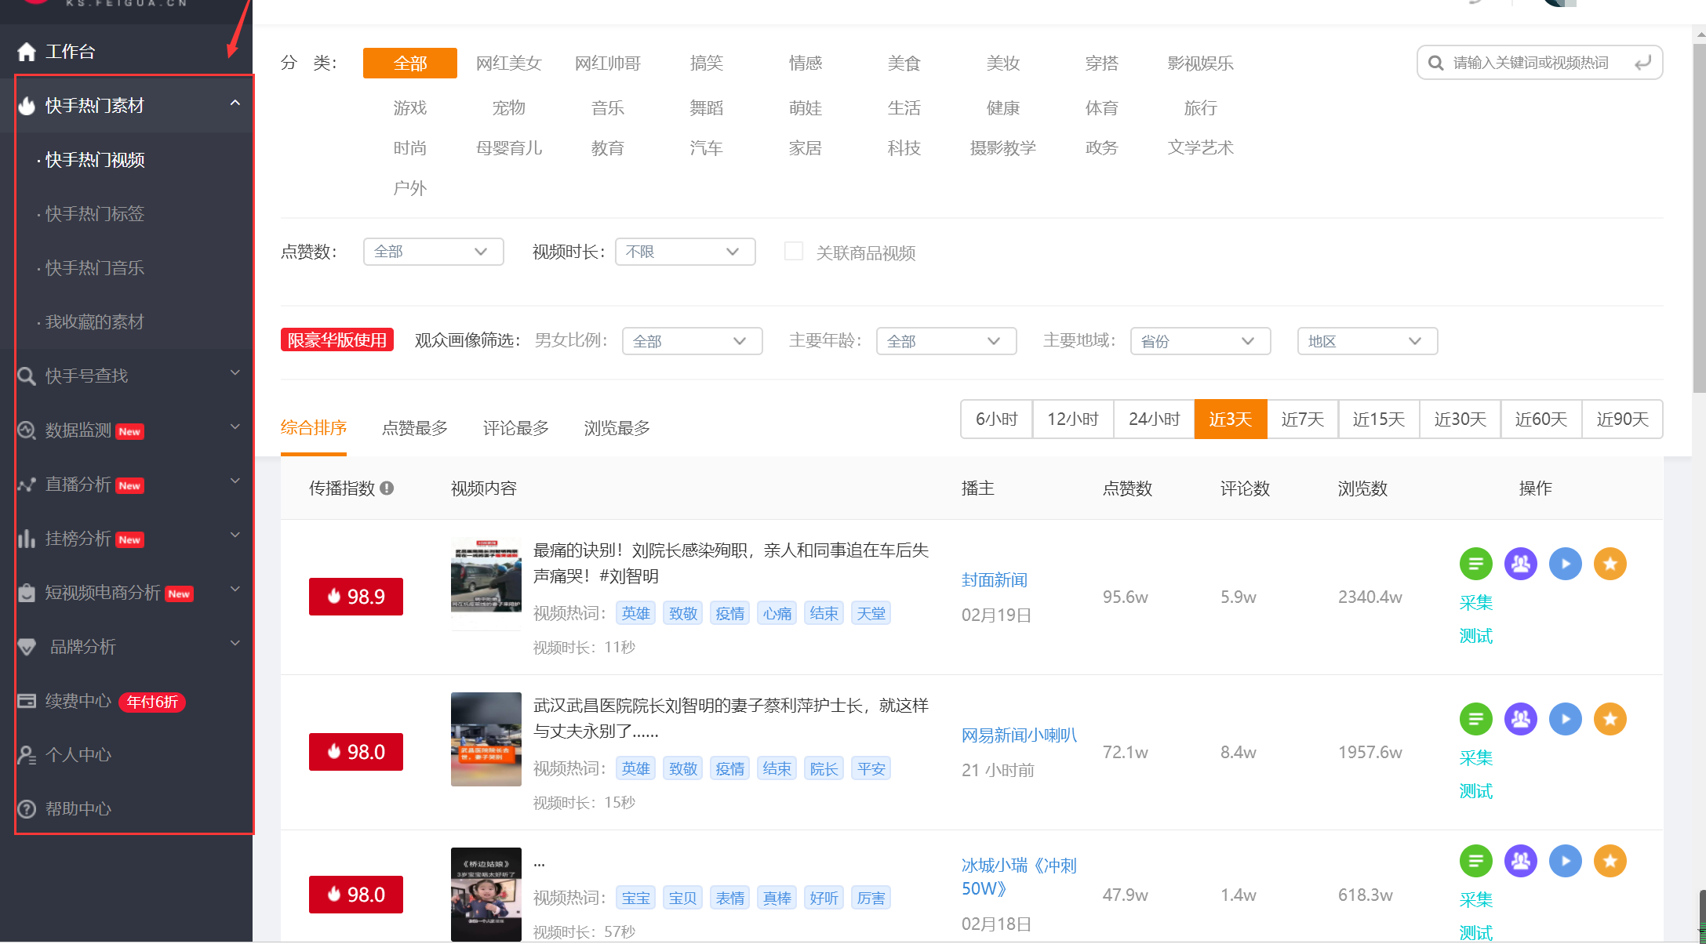Viewport: 1706px width, 944px height.
Task: Click the 续费中心 card icon
Action: [x=27, y=701]
